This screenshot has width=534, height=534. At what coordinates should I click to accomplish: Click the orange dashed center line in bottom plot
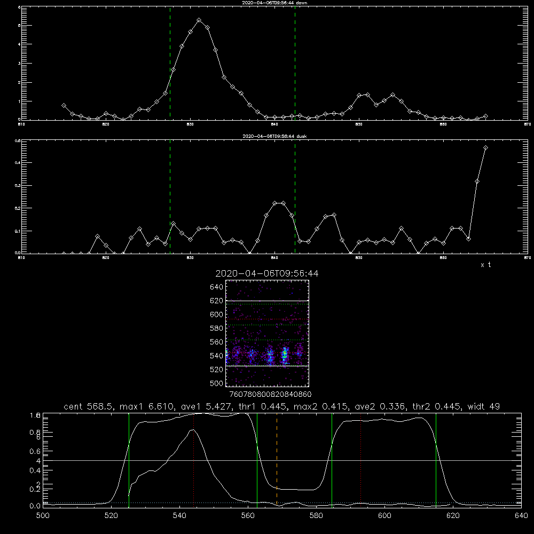277,460
